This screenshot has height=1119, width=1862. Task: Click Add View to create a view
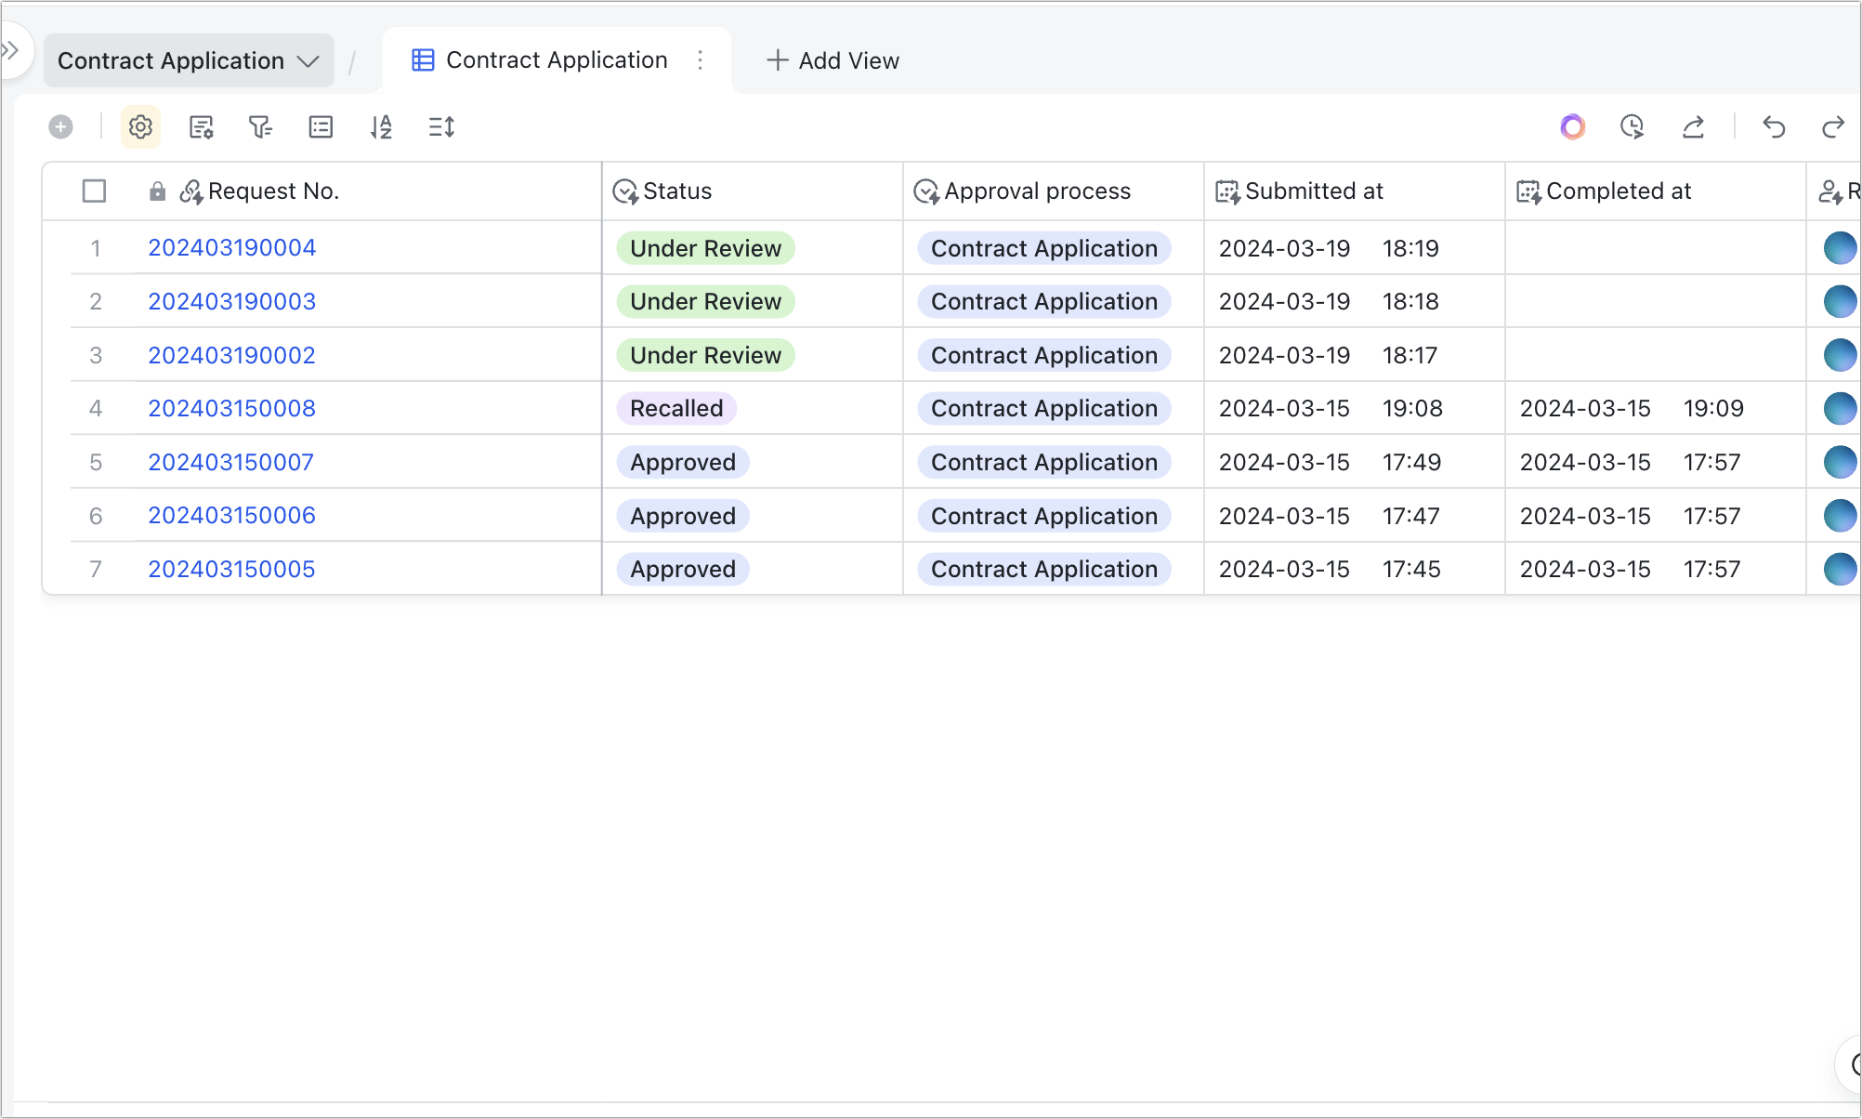833,59
